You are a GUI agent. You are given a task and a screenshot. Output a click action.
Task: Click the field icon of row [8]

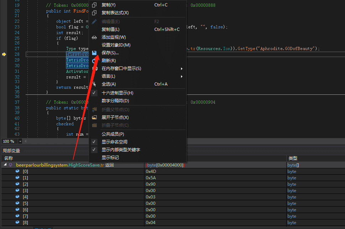pos(17,222)
